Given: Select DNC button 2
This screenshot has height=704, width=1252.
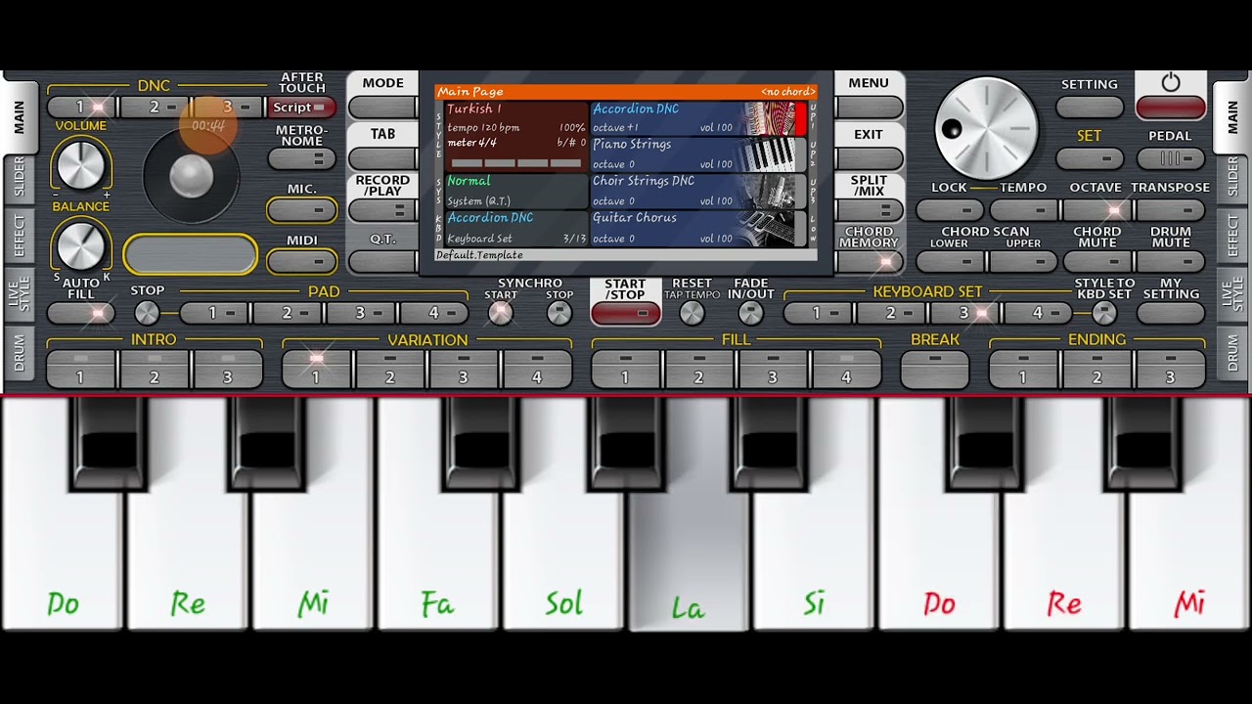Looking at the screenshot, I should (x=155, y=108).
